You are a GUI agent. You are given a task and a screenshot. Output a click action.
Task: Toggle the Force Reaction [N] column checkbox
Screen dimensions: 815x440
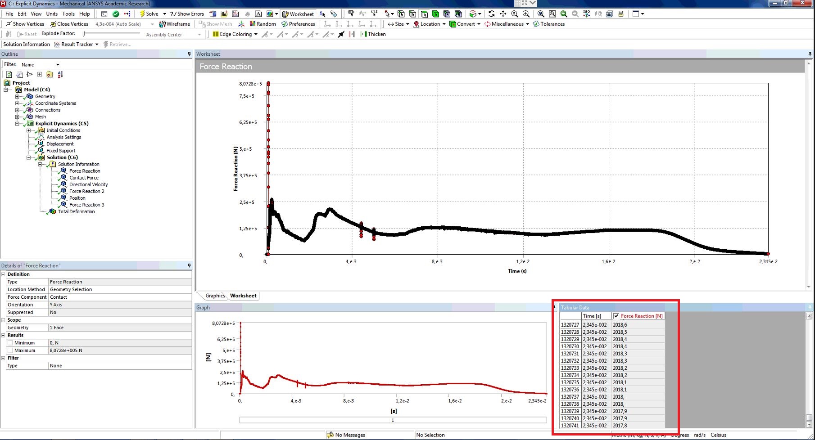click(616, 316)
